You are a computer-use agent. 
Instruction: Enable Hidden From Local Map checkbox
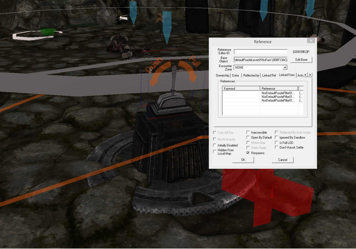215,151
